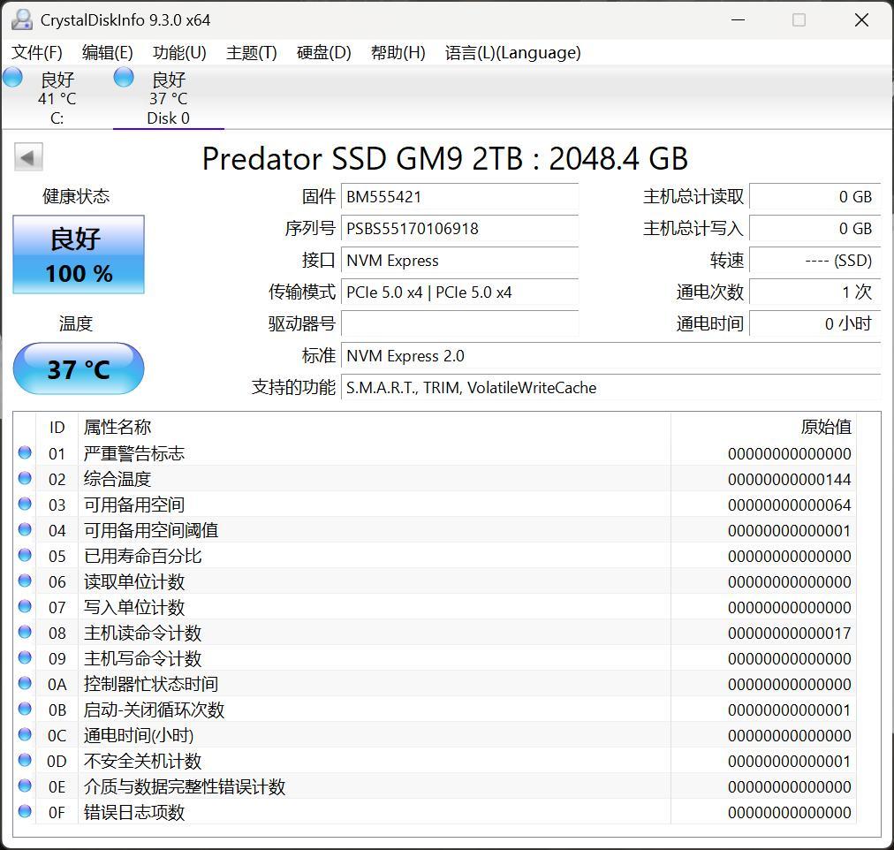Open the 语言(L)(Language) menu
The height and width of the screenshot is (850, 894).
pyautogui.click(x=512, y=52)
